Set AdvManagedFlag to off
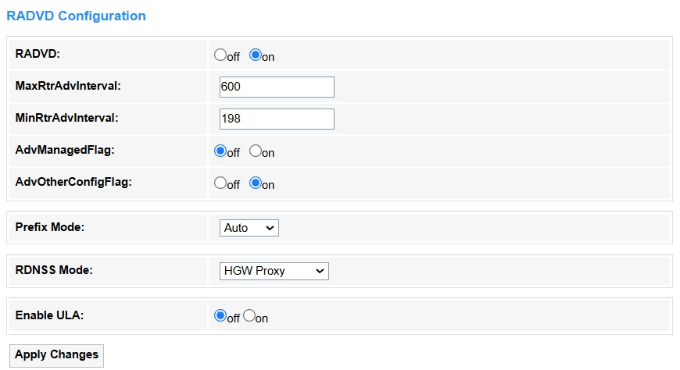This screenshot has width=680, height=370. tap(220, 151)
